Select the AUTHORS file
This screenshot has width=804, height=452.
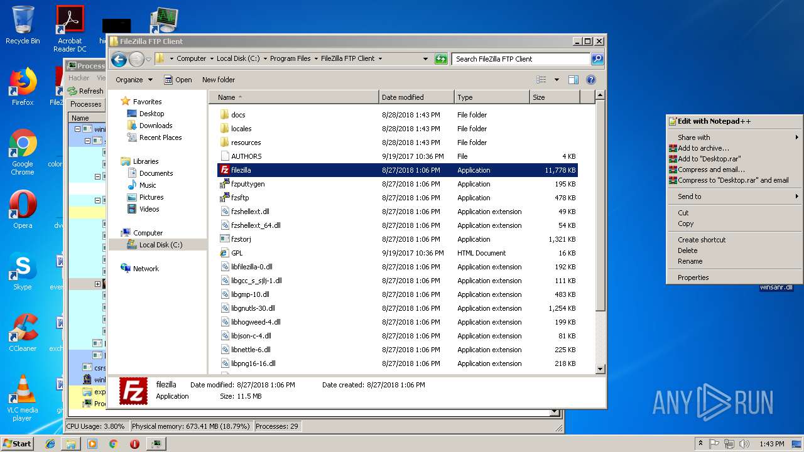[x=398, y=156]
